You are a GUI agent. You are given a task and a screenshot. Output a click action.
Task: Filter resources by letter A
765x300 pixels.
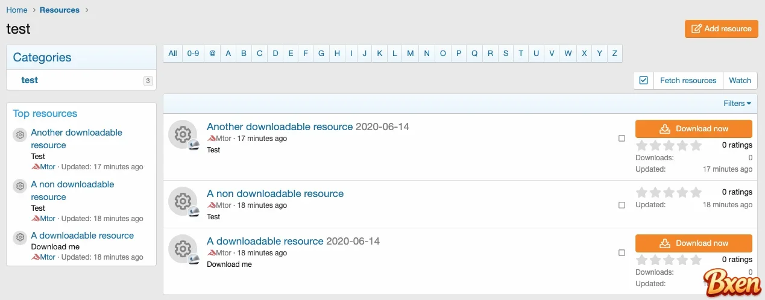click(x=228, y=53)
